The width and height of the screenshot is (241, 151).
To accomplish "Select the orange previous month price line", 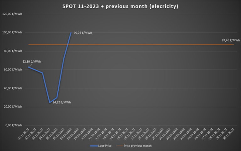I will tap(141, 44).
